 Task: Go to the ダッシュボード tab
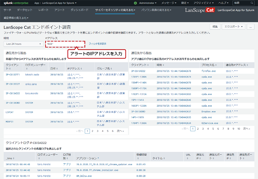pyautogui.click(x=79, y=10)
